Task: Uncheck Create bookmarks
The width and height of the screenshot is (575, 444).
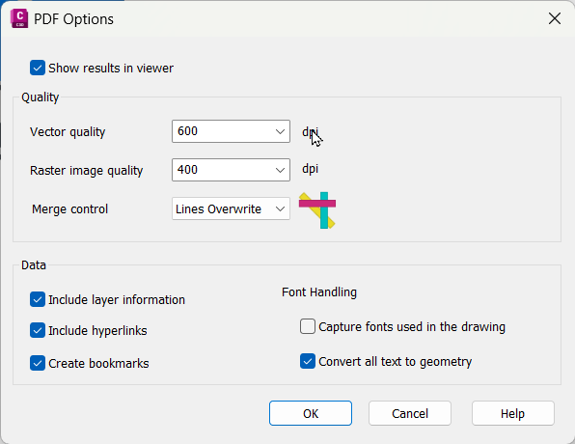Action: (38, 363)
